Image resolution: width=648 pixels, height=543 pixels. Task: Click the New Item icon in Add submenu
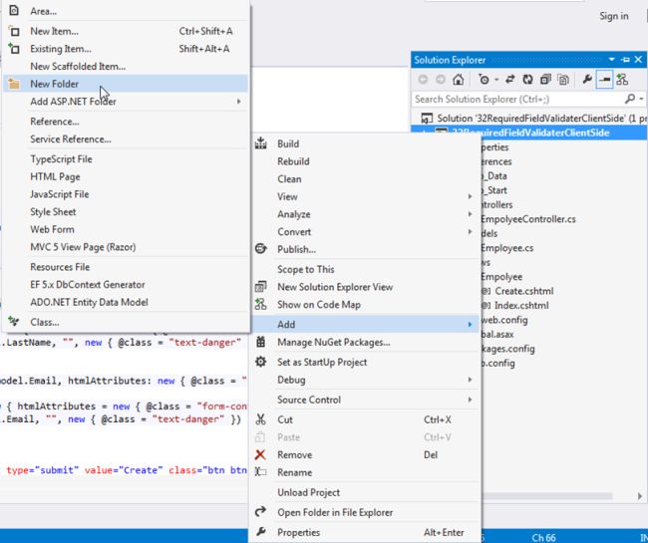coord(15,31)
